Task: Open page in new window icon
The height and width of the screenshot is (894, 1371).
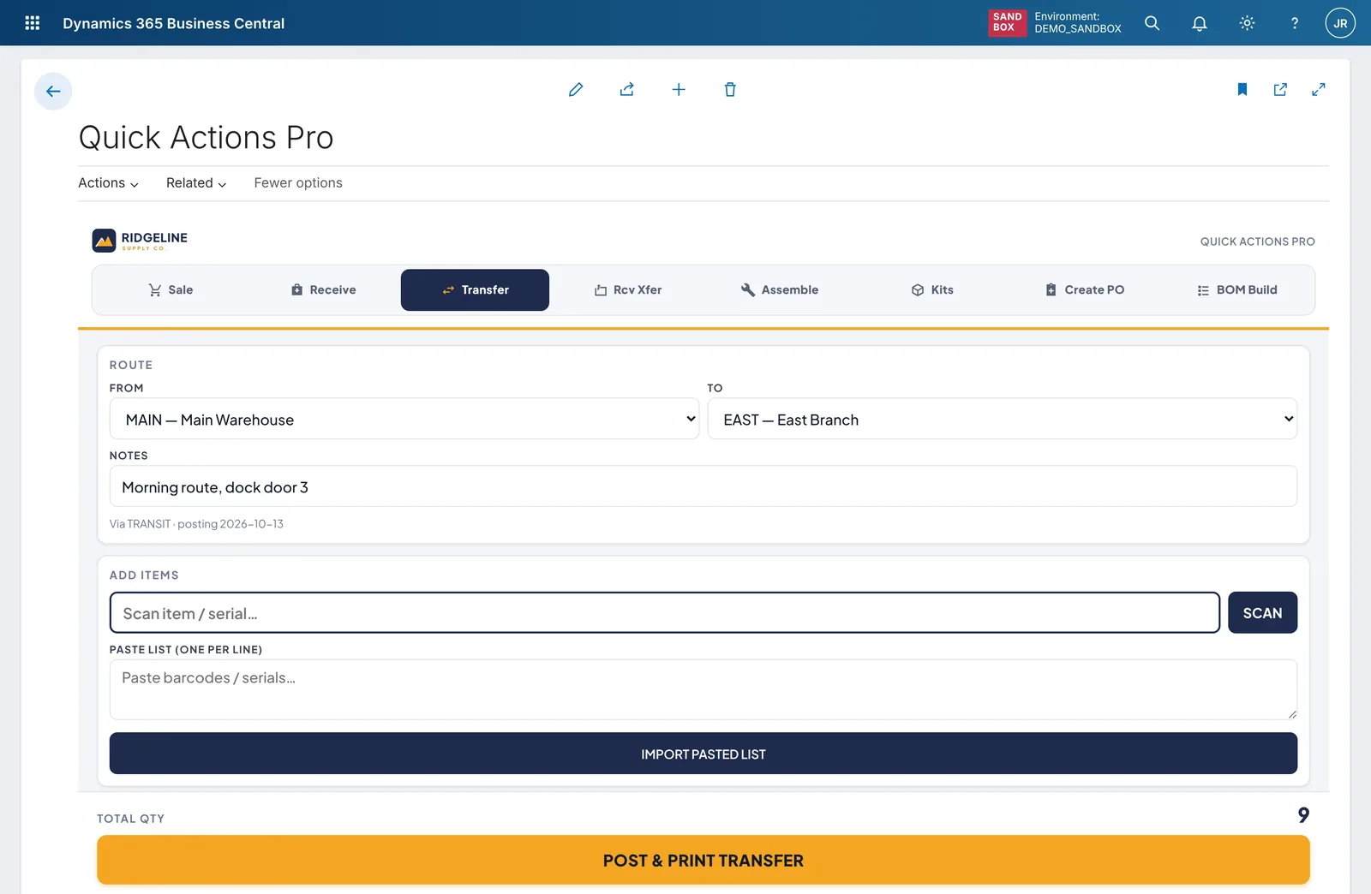Action: click(1280, 89)
